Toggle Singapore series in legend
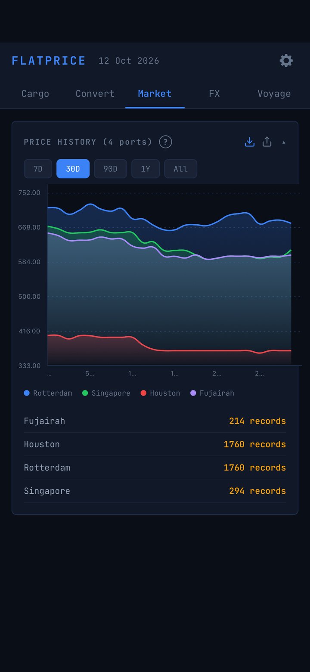Viewport: 310px width, 672px height. coord(106,393)
